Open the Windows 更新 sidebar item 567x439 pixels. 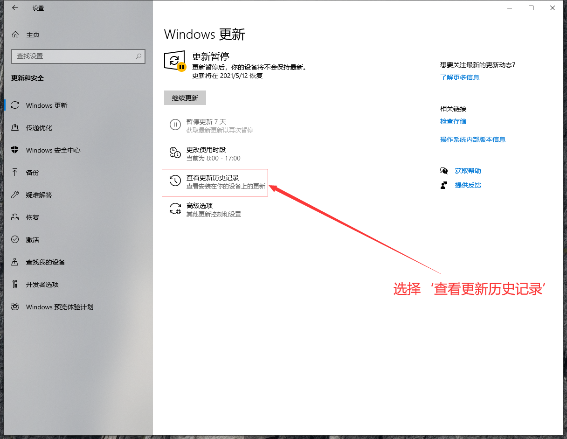tap(78, 105)
